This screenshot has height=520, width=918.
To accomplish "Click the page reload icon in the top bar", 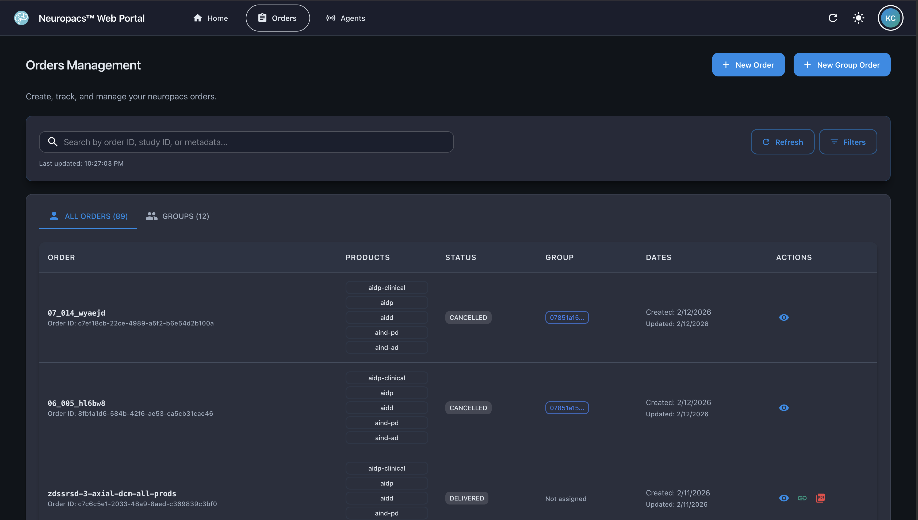I will tap(833, 18).
